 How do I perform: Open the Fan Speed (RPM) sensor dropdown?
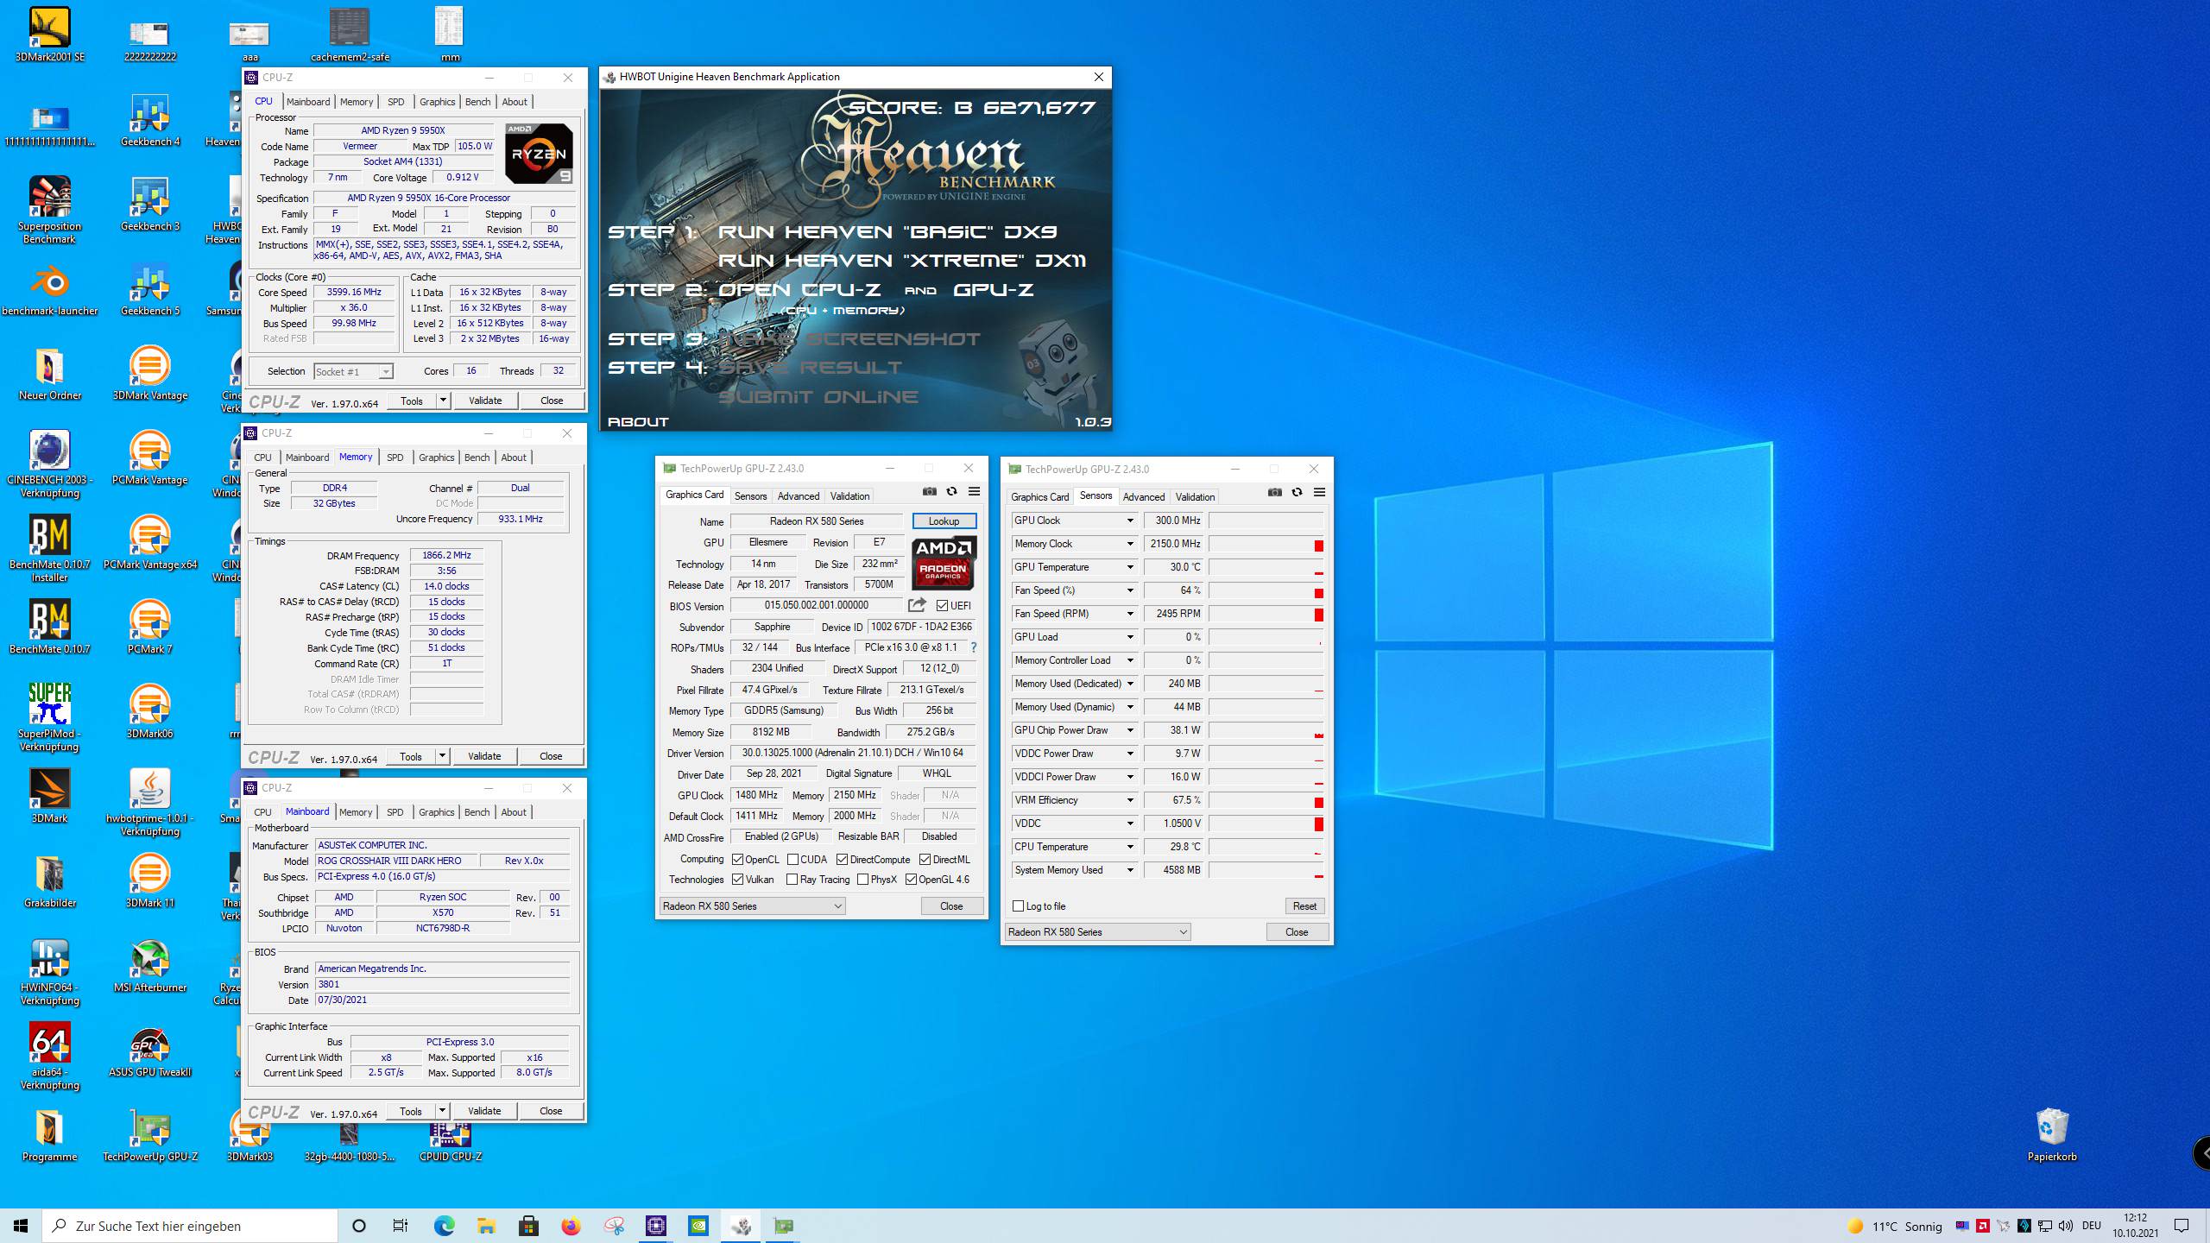pos(1129,614)
